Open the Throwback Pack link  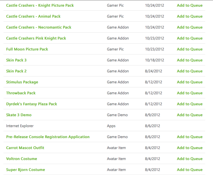(x=21, y=93)
